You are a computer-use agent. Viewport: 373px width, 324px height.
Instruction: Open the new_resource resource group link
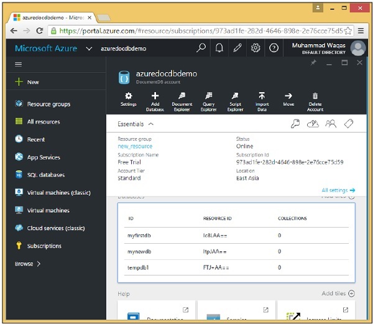134,146
